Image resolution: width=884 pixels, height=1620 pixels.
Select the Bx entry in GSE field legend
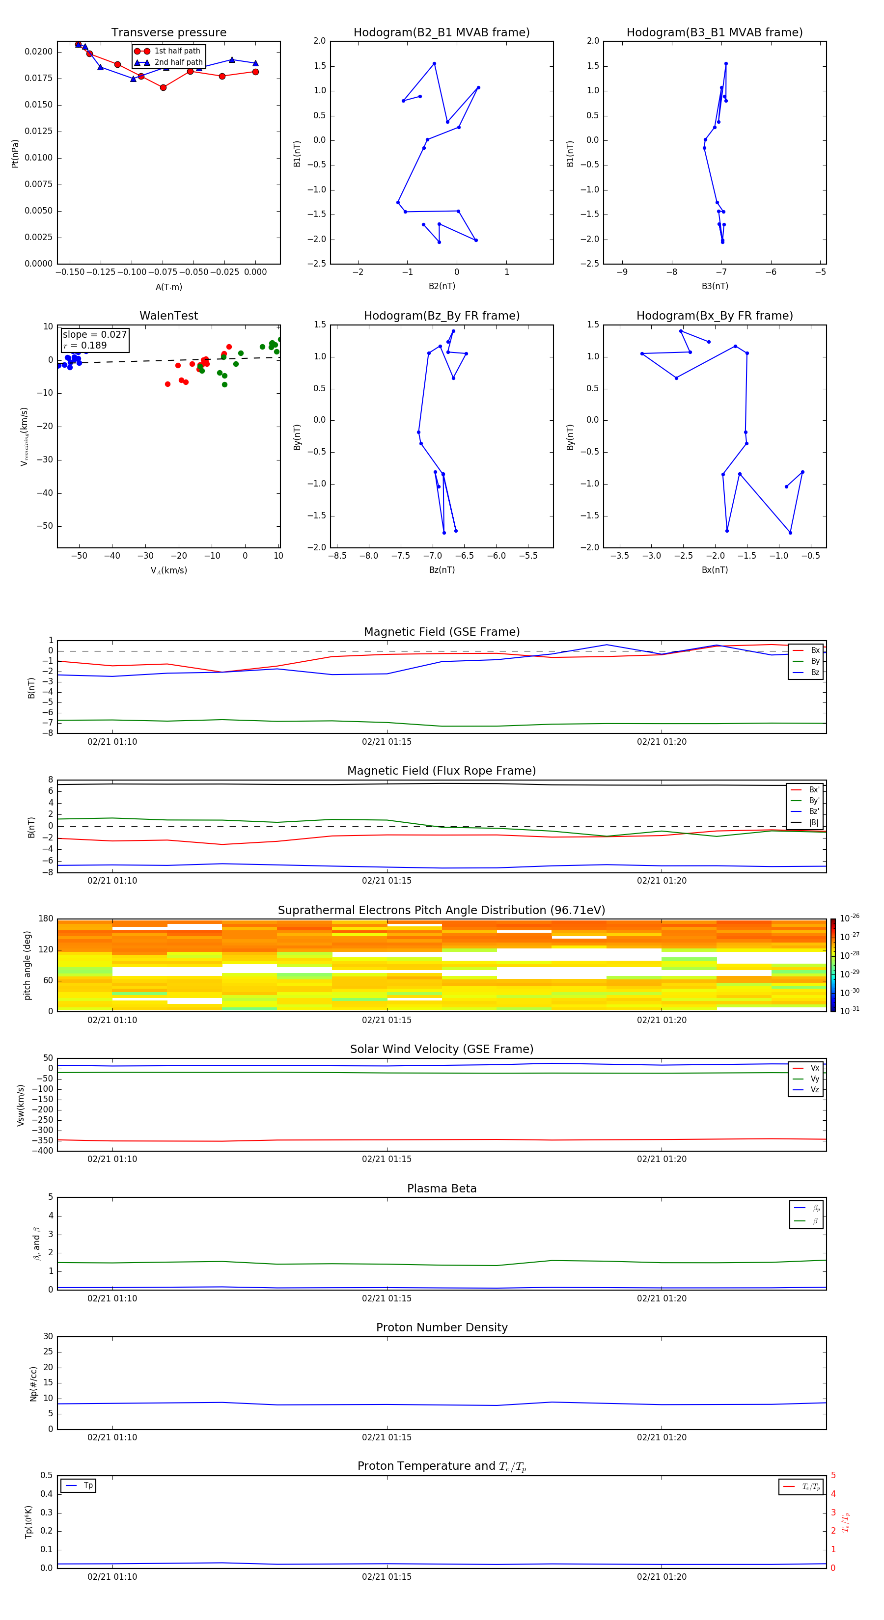[x=806, y=650]
